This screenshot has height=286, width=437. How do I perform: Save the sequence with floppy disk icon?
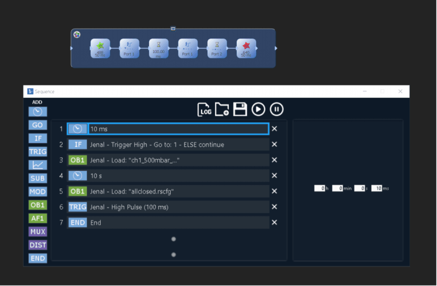(240, 110)
